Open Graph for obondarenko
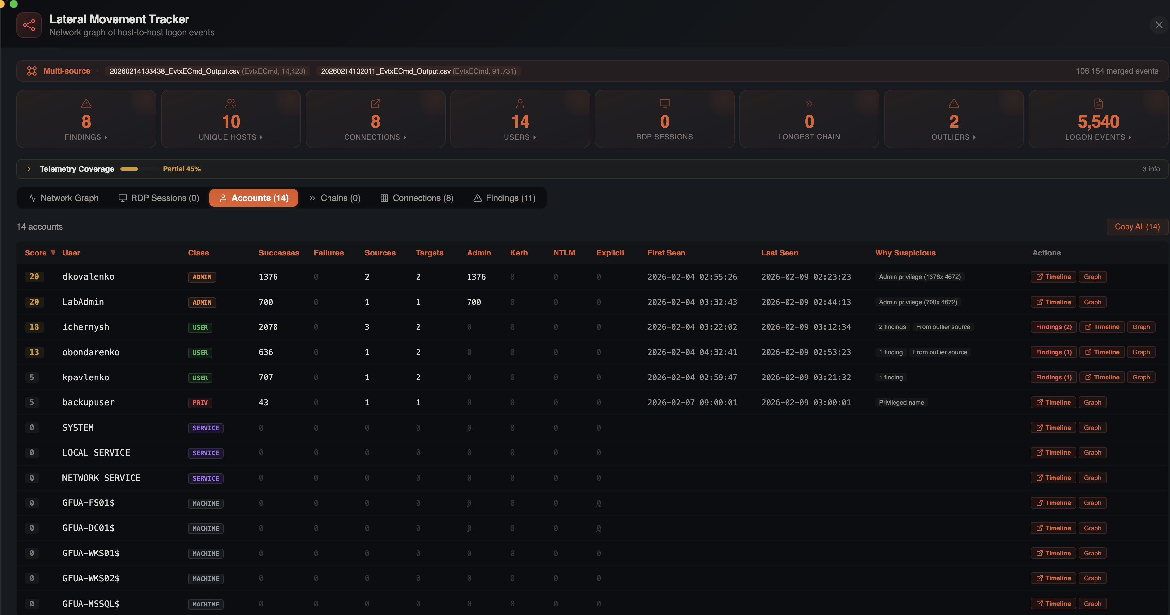Viewport: 1170px width, 615px height. (1141, 352)
